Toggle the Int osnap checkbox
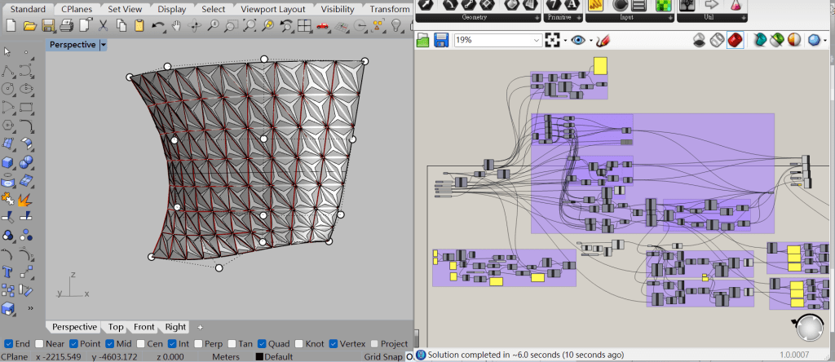The height and width of the screenshot is (362, 835). point(172,343)
